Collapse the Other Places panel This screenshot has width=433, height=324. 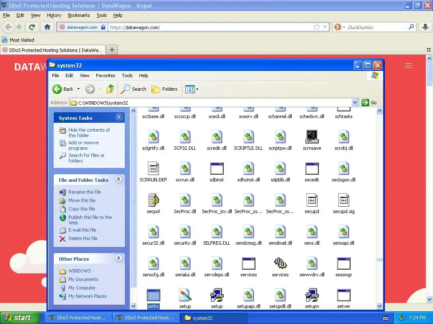click(119, 258)
